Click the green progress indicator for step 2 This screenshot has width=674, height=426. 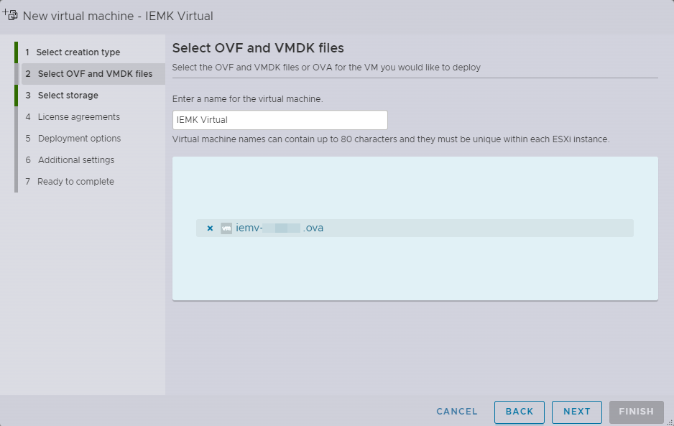pos(17,73)
